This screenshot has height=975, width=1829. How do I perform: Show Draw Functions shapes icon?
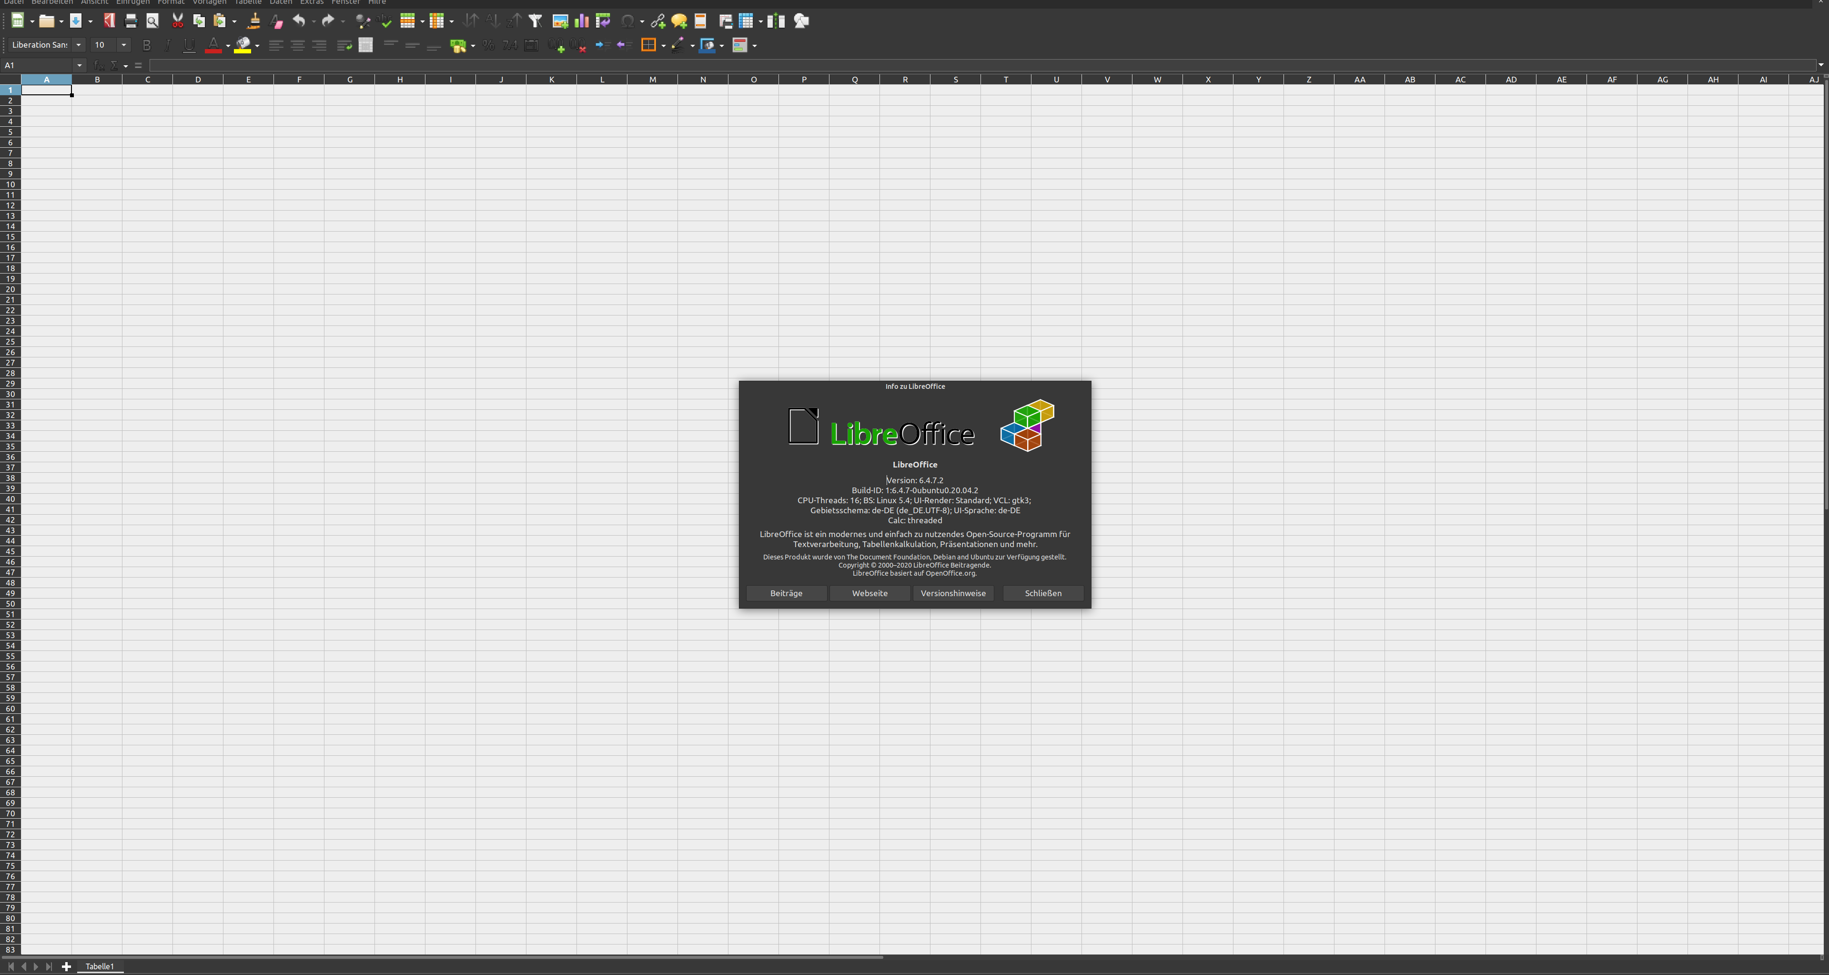[802, 20]
